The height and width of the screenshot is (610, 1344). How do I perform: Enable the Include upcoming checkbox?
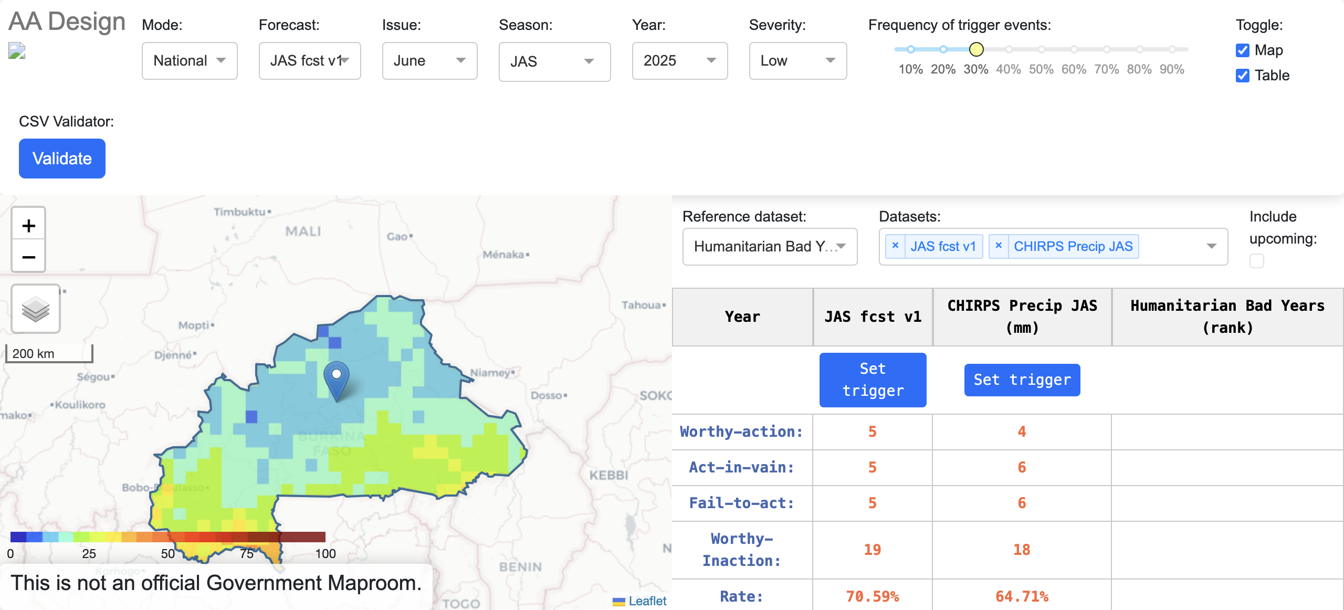(x=1256, y=260)
